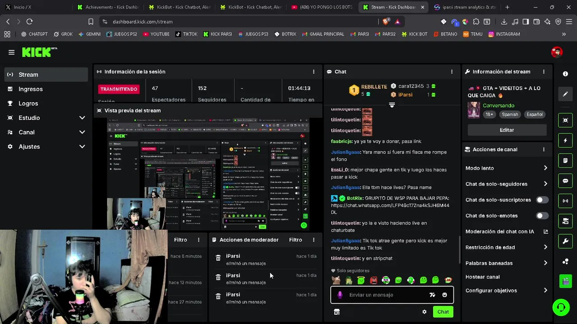Open the hamburger menu beside Kick logo

11,52
